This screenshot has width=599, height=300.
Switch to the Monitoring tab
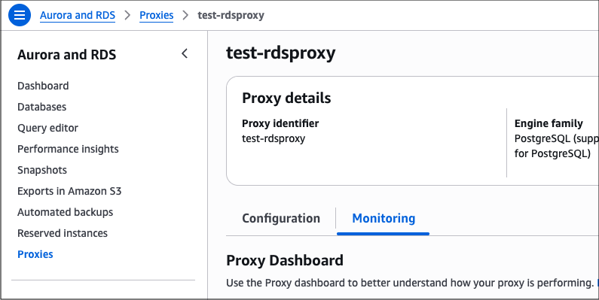point(384,219)
